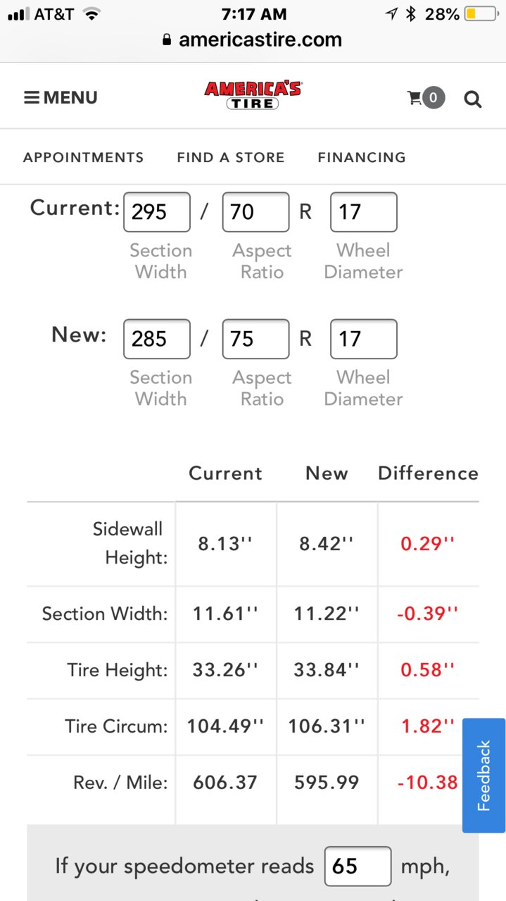Tap the Wi-Fi signal icon

click(x=91, y=13)
